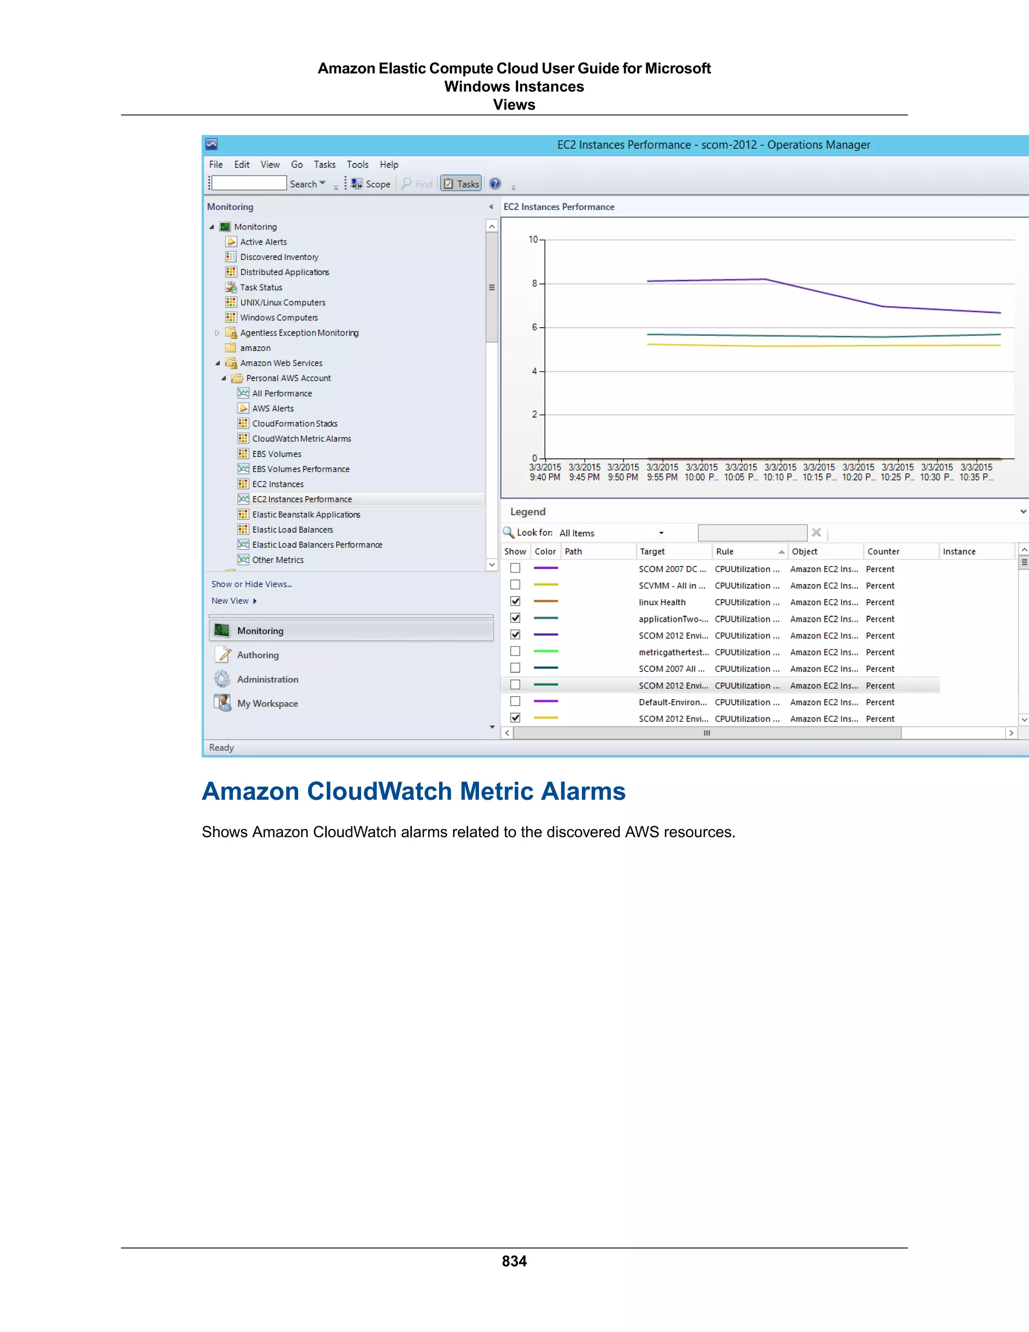This screenshot has height=1332, width=1029.
Task: Click the legend filter text field
Action: pyautogui.click(x=752, y=533)
